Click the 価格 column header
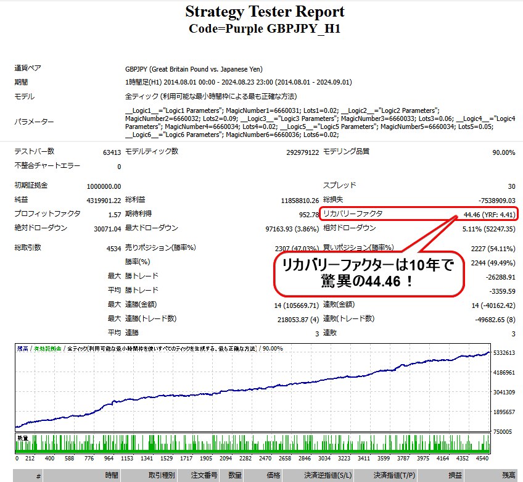Screen dimensions: 523x482 pyautogui.click(x=263, y=476)
